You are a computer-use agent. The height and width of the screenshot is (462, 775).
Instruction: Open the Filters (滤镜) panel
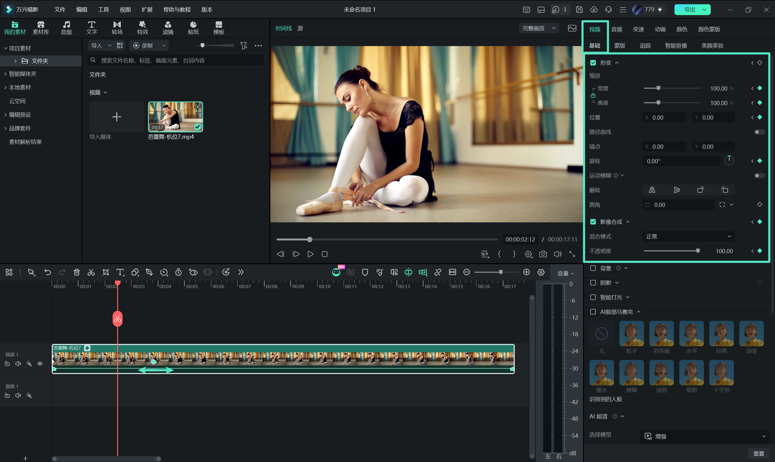(168, 28)
